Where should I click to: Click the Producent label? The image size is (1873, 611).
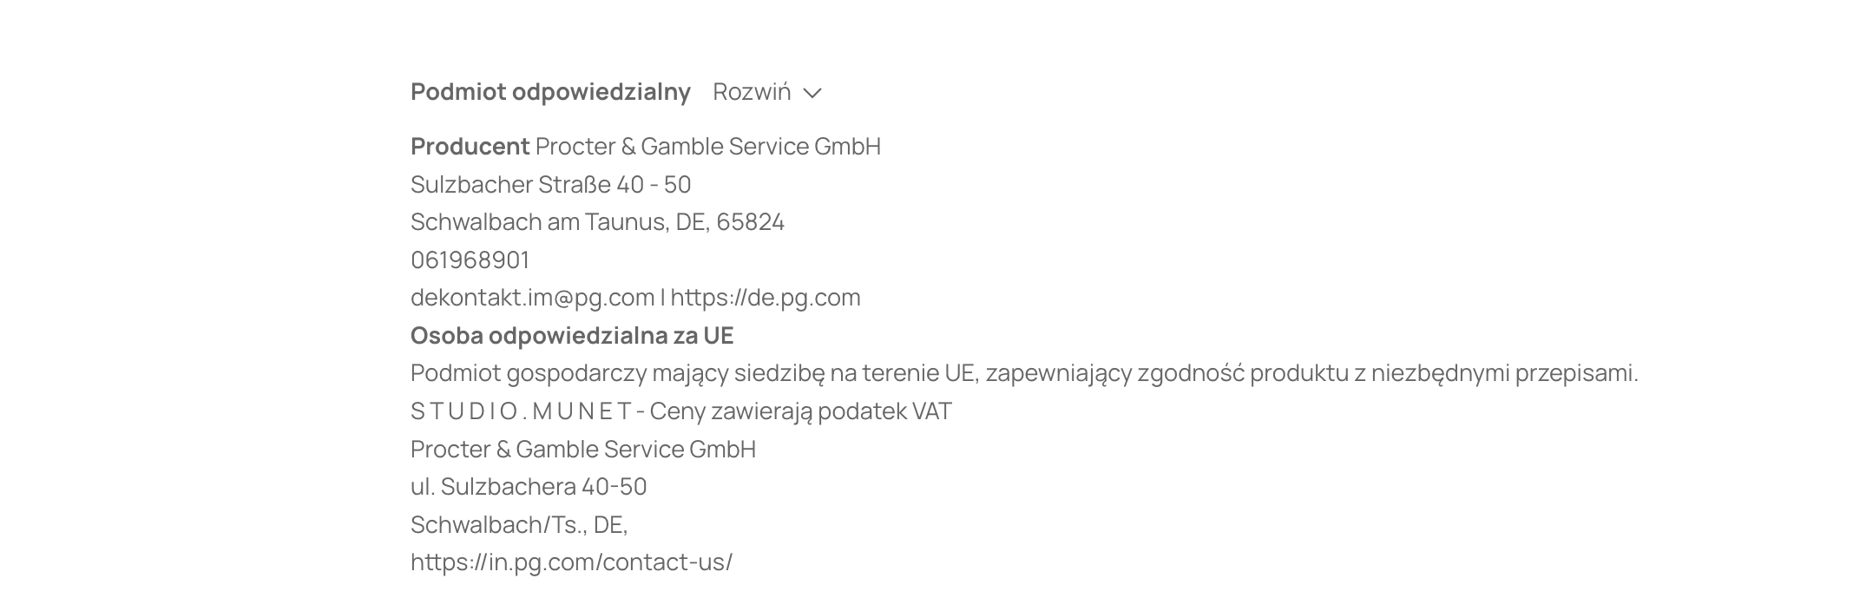(x=470, y=147)
